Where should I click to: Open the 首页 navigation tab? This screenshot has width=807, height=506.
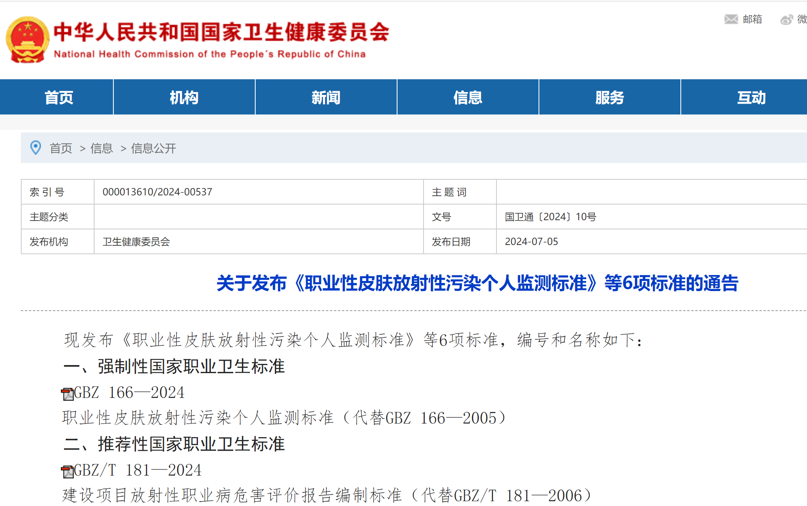click(x=59, y=97)
